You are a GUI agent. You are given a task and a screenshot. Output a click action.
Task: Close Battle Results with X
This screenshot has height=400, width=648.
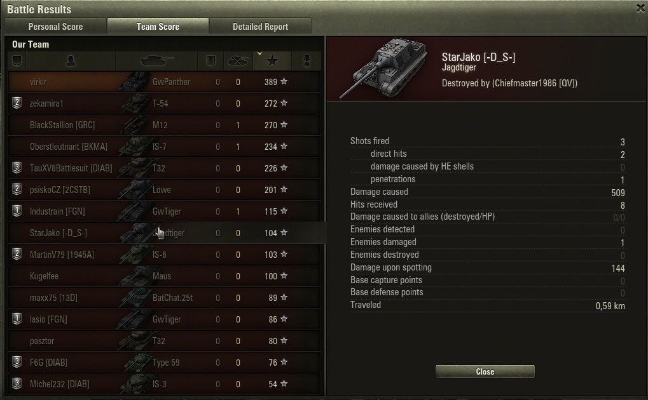[x=640, y=8]
